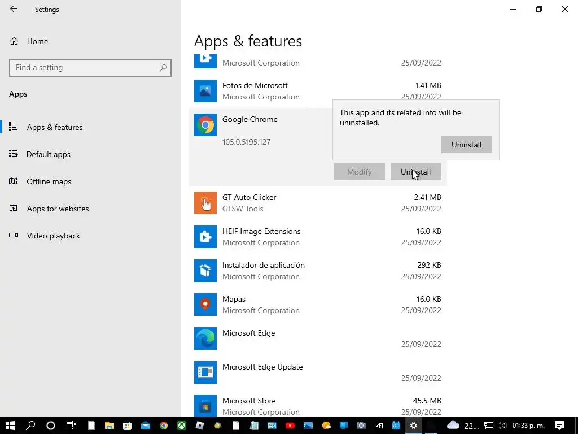The height and width of the screenshot is (434, 578).
Task: Select the Microsoft Edge app icon
Action: (x=205, y=338)
